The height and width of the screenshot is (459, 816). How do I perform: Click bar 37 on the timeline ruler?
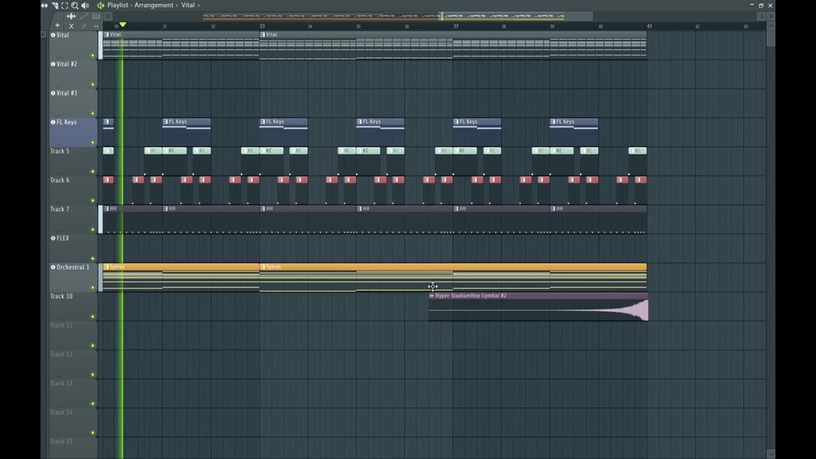455,26
